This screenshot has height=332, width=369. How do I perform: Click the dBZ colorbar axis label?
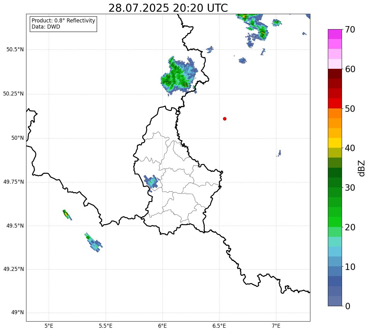pos(362,168)
